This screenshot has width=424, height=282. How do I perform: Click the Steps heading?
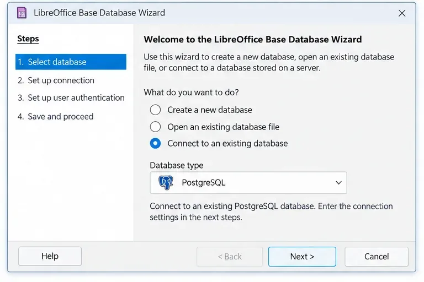[28, 39]
